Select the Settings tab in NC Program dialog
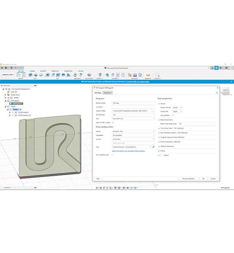Viewport: 234px width, 253px height. click(x=98, y=93)
